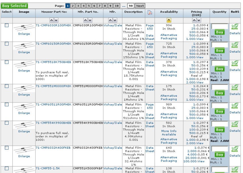Click Buy for 71-CMF6032K400FKEB

click(219, 155)
